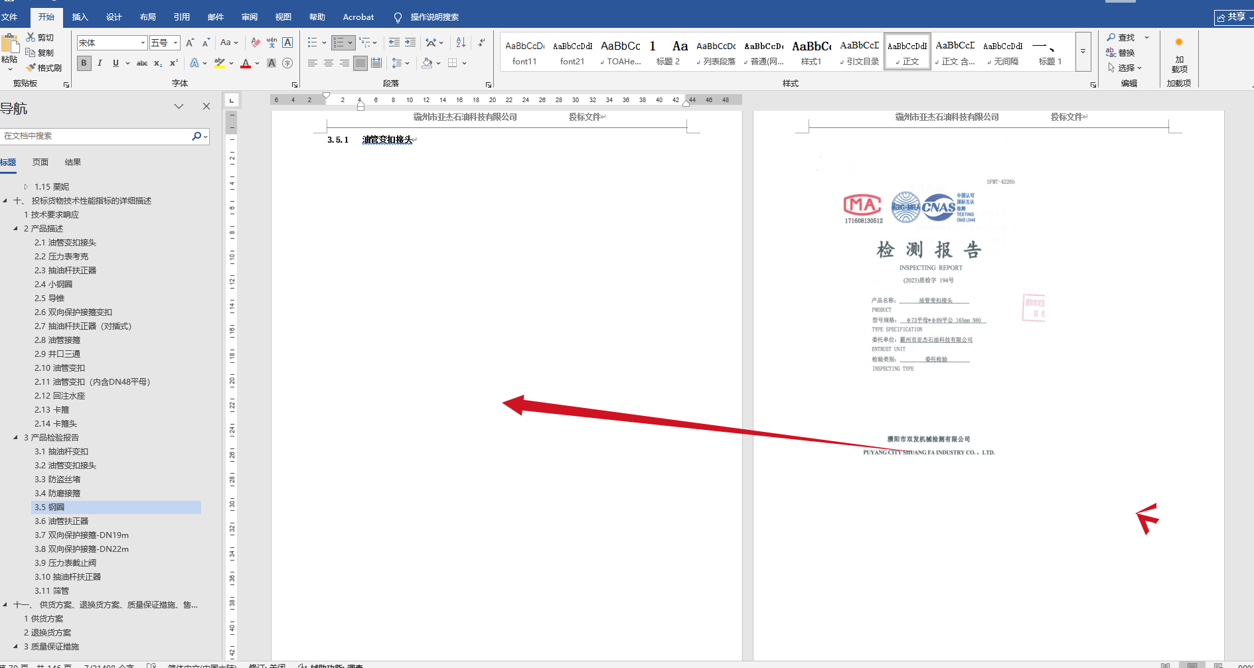Click the sort A-Z icon
This screenshot has width=1254, height=668.
click(x=461, y=42)
